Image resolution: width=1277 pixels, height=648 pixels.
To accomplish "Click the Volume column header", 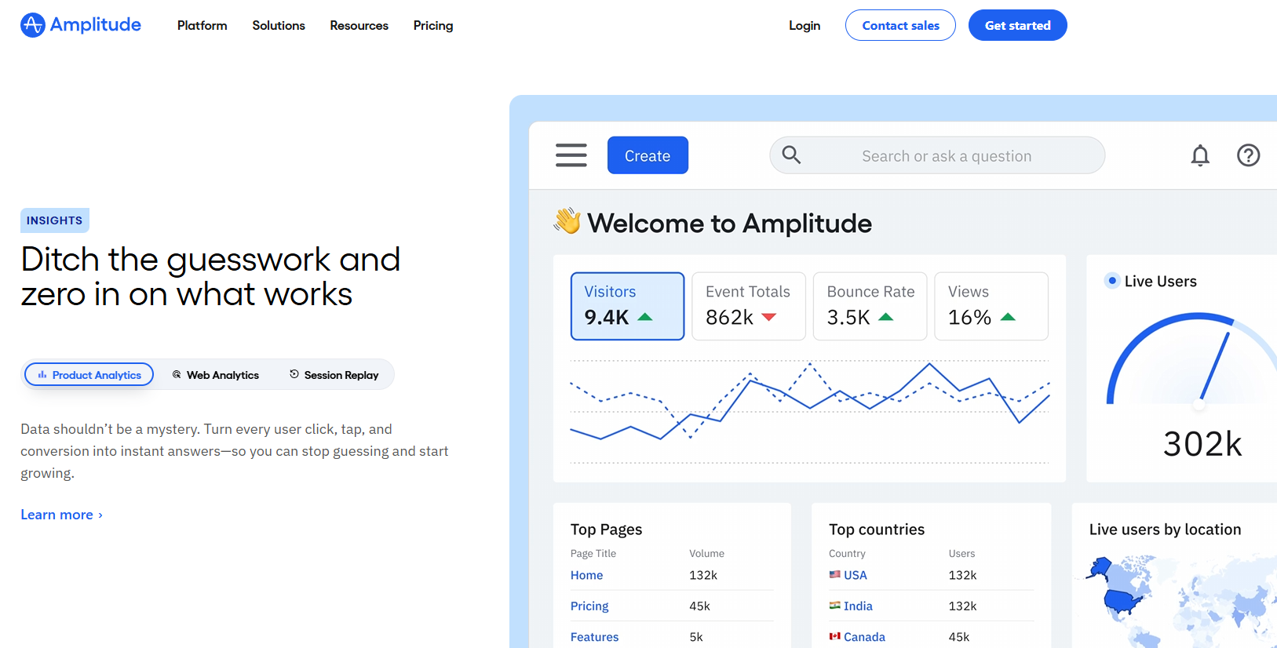I will (x=706, y=553).
